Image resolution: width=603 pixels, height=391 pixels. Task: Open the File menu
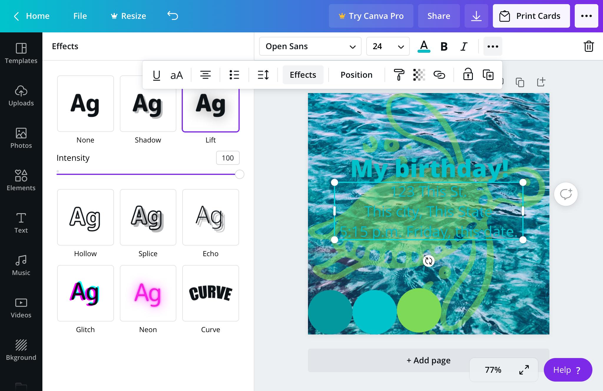[x=80, y=16]
